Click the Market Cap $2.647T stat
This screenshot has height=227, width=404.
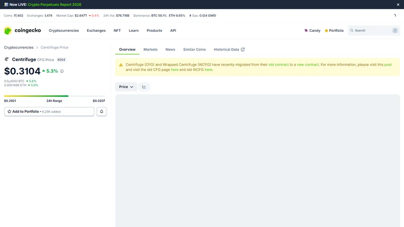(x=78, y=16)
